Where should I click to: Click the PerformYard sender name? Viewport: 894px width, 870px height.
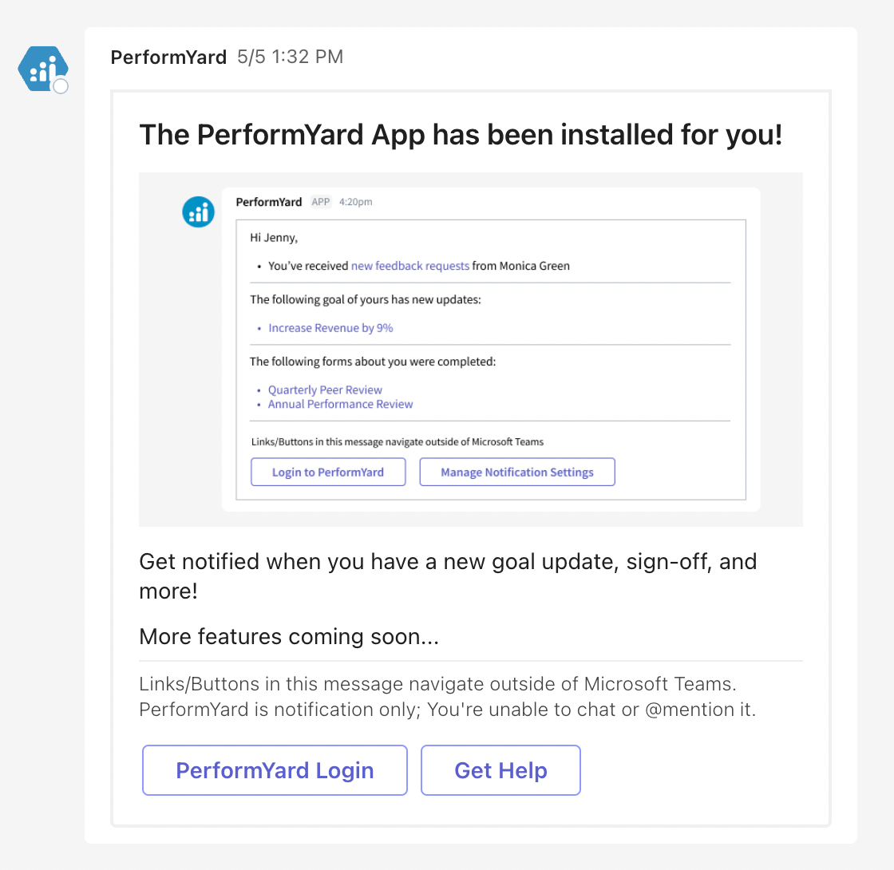coord(168,57)
